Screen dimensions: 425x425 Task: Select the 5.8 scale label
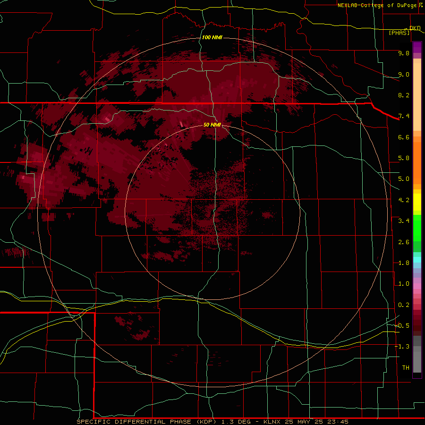(404, 158)
